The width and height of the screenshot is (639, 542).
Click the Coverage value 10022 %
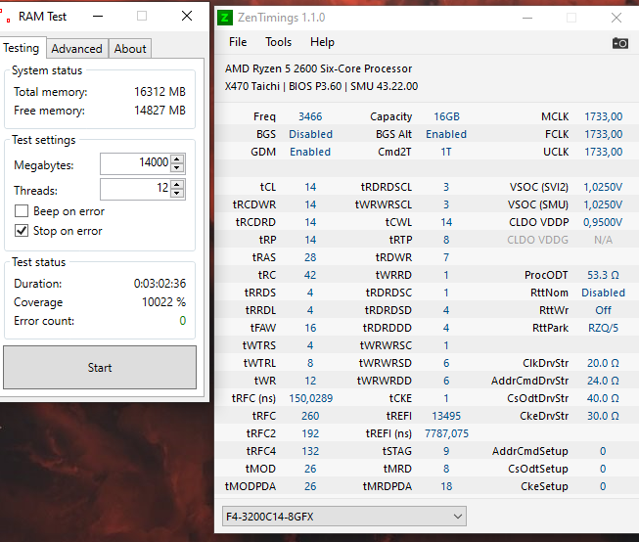163,302
